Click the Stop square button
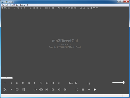The image size is (130, 98). tap(83, 90)
